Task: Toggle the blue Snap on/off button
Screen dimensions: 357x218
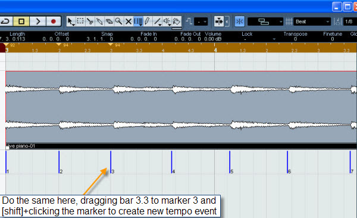Action: 240,21
